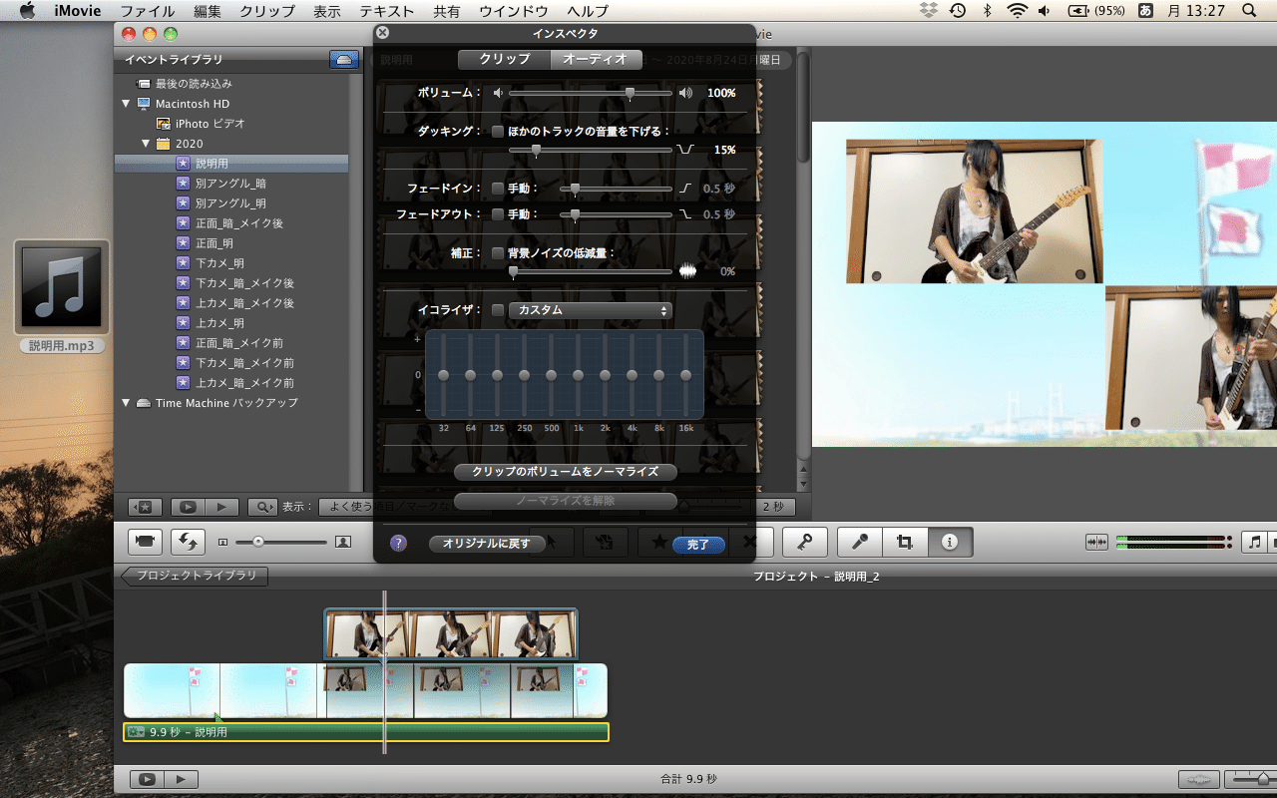The image size is (1277, 798).
Task: Click the 32 Hz equalizer band slider
Action: point(443,375)
